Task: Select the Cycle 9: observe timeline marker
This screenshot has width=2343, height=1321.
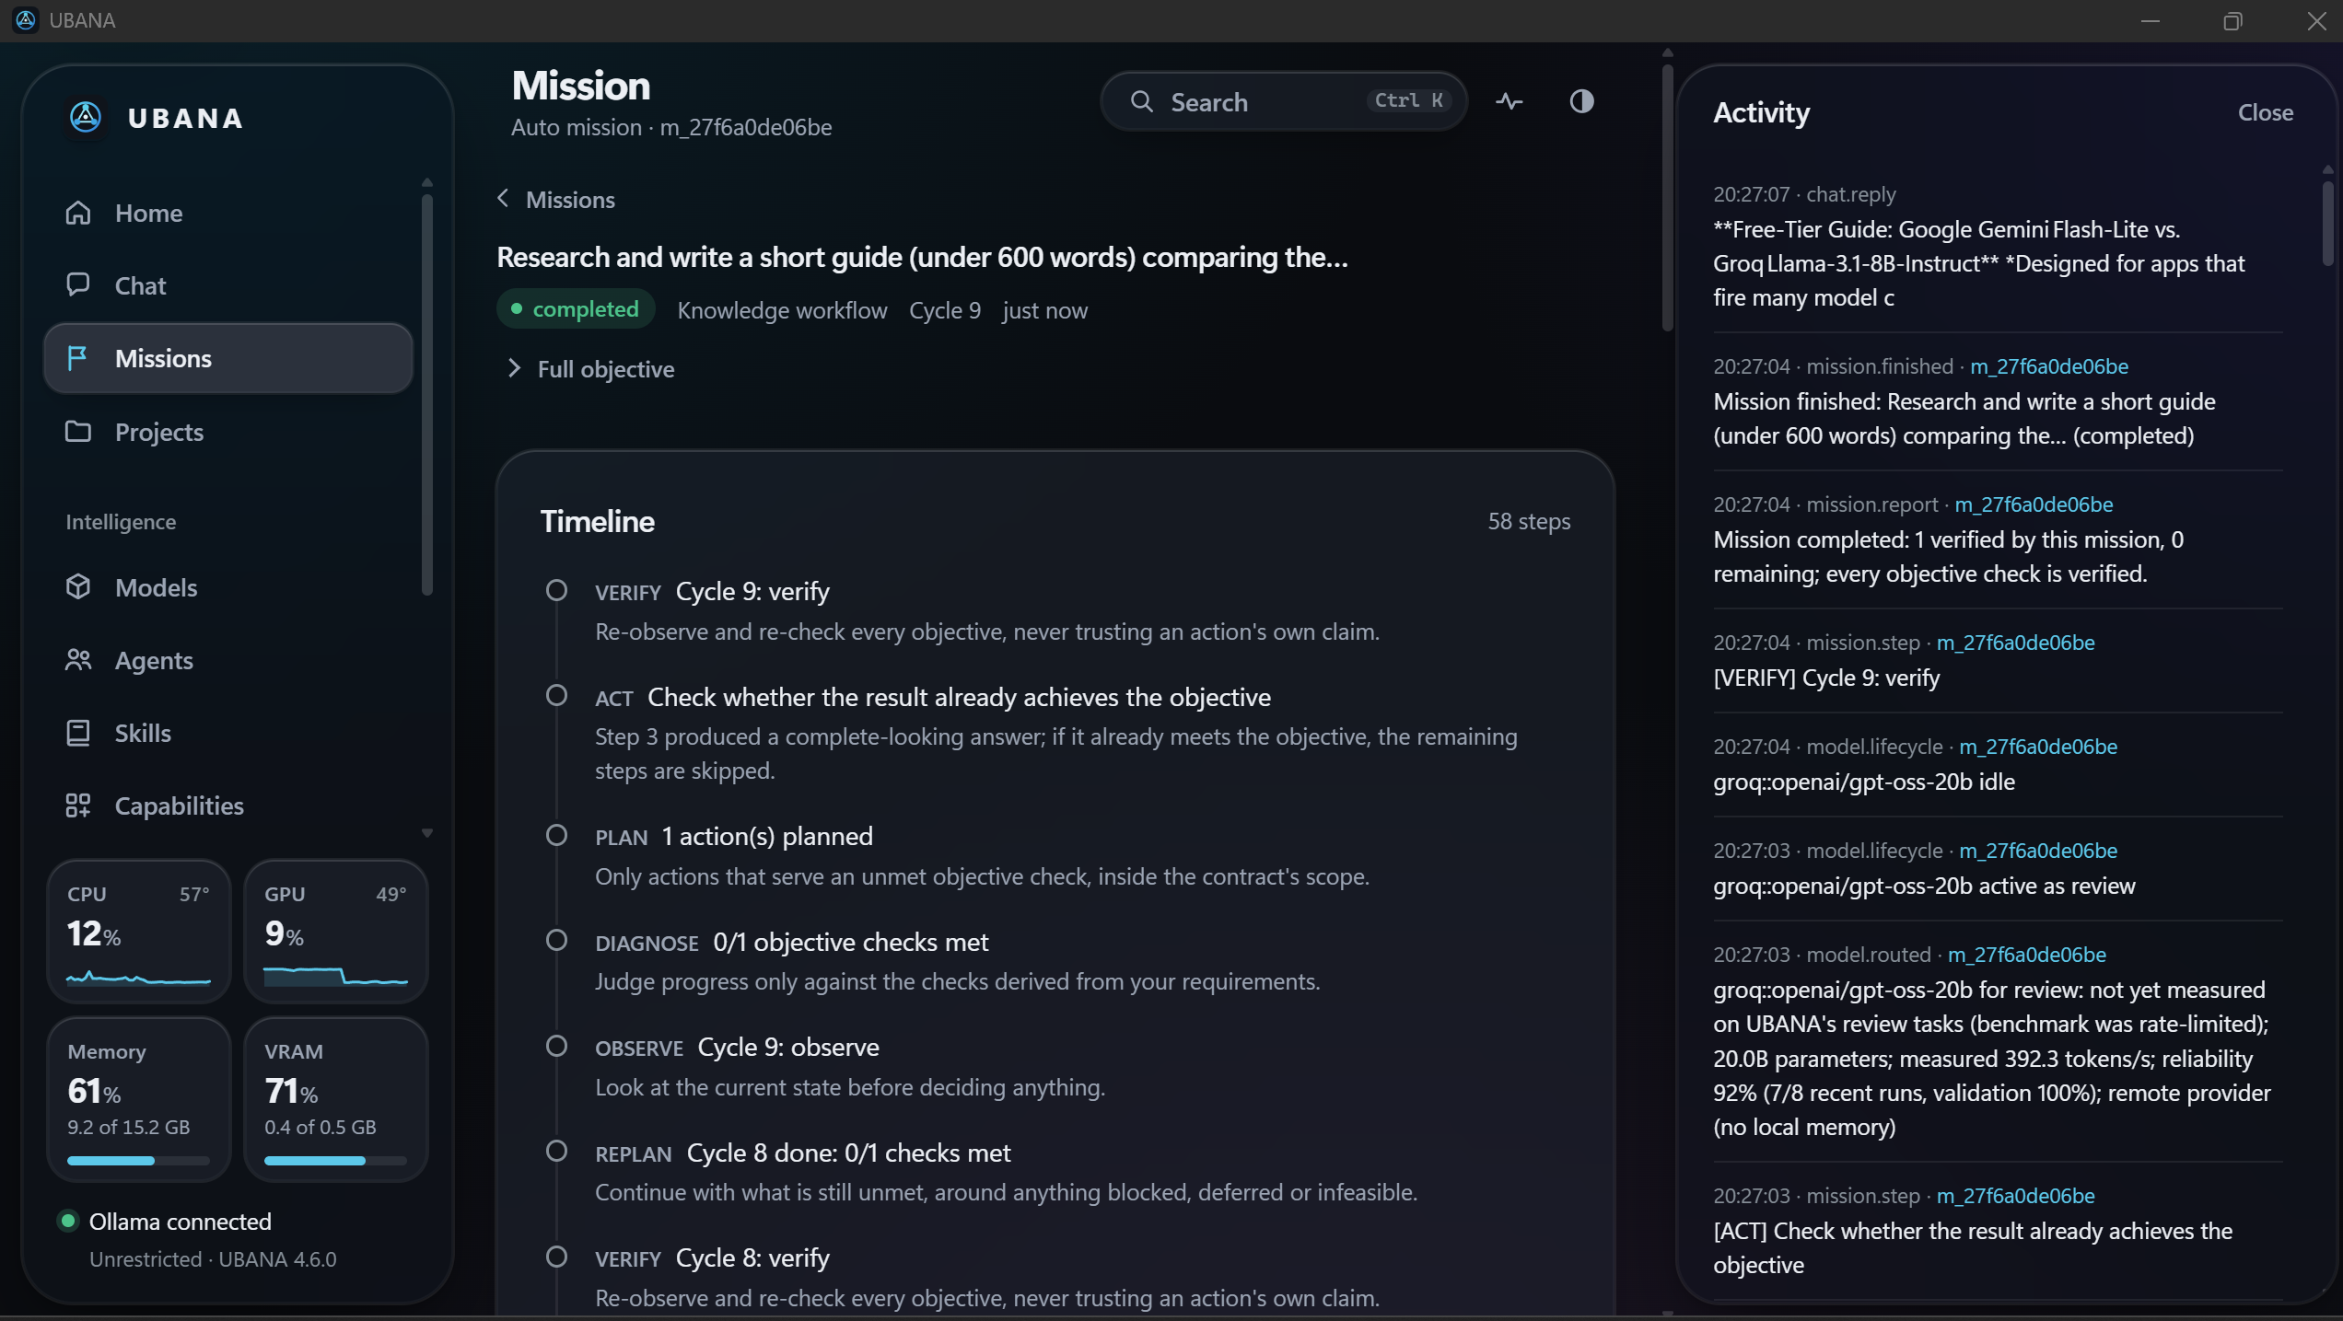Action: click(x=556, y=1046)
